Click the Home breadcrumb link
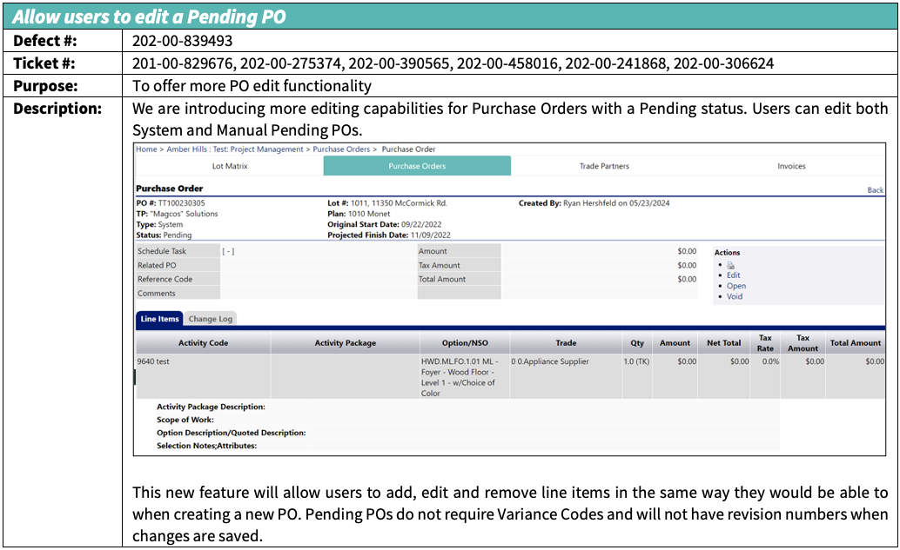This screenshot has height=550, width=900. coord(146,149)
